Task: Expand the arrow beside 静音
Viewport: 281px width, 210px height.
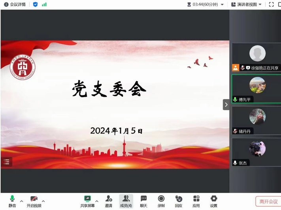Action: [22, 201]
